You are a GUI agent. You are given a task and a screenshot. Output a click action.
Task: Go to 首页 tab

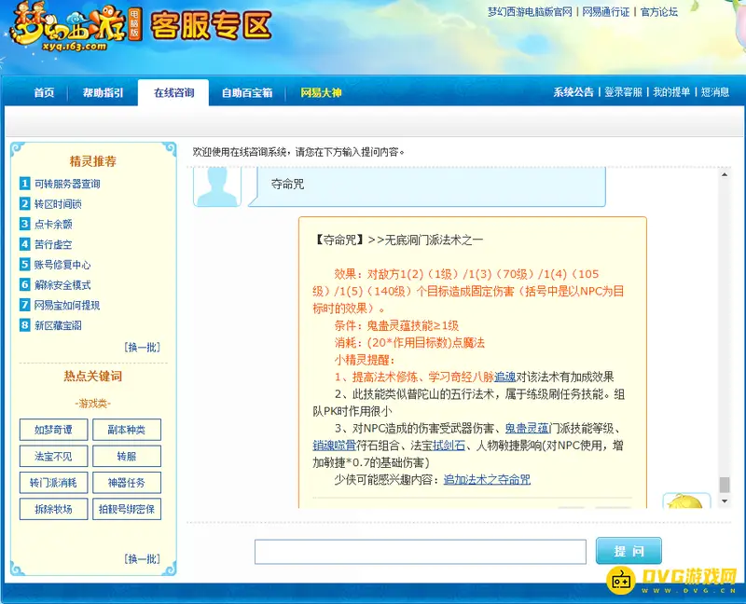pyautogui.click(x=44, y=92)
